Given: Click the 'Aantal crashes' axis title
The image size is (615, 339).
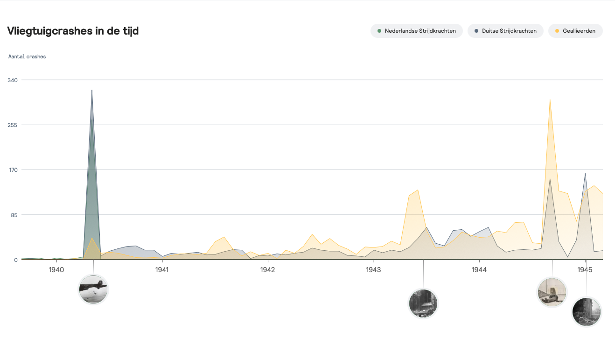Looking at the screenshot, I should pos(27,56).
